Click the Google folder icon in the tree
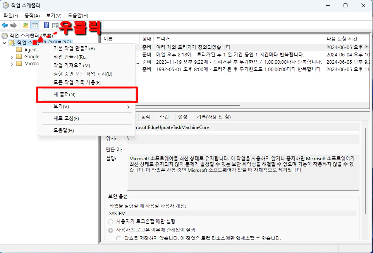 tap(19, 57)
